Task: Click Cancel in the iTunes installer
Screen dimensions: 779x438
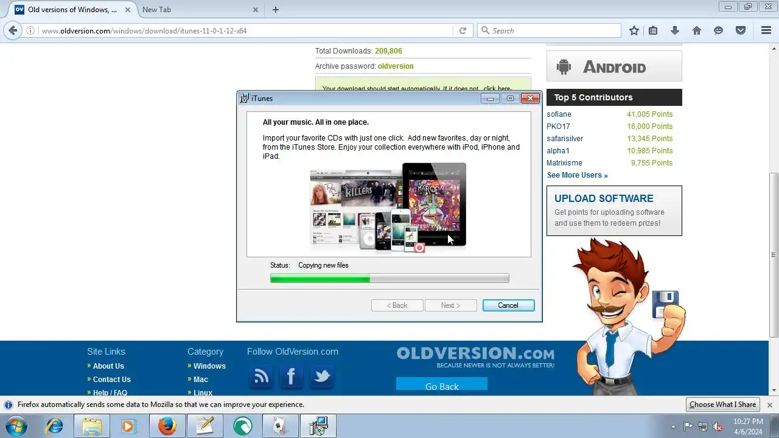Action: pos(508,305)
